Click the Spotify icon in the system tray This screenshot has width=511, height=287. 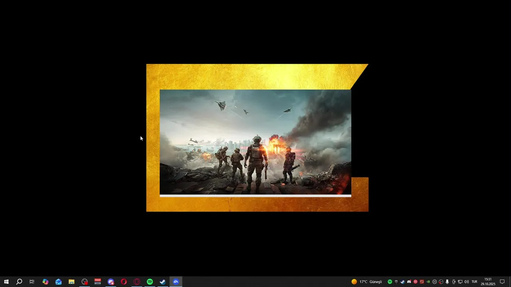click(390, 282)
